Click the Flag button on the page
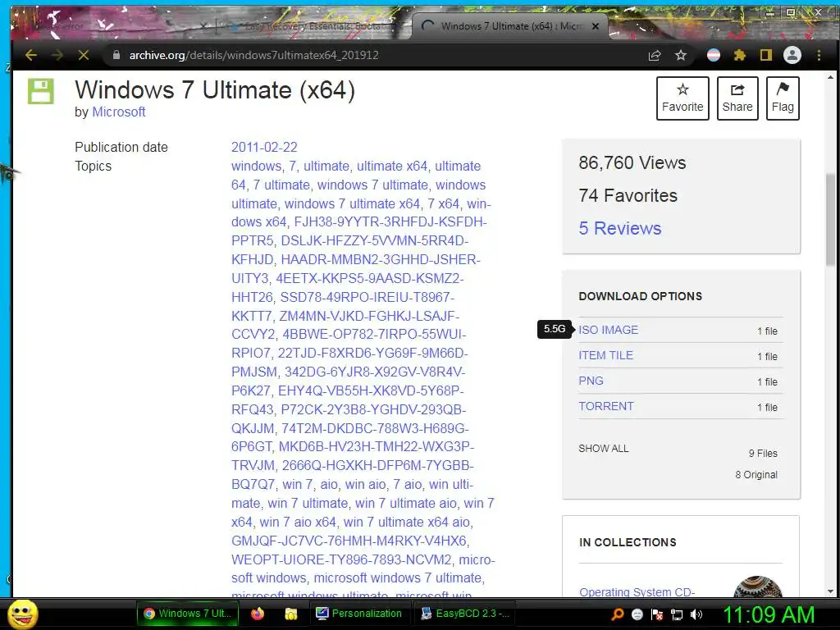Viewport: 840px width, 630px height. (783, 98)
